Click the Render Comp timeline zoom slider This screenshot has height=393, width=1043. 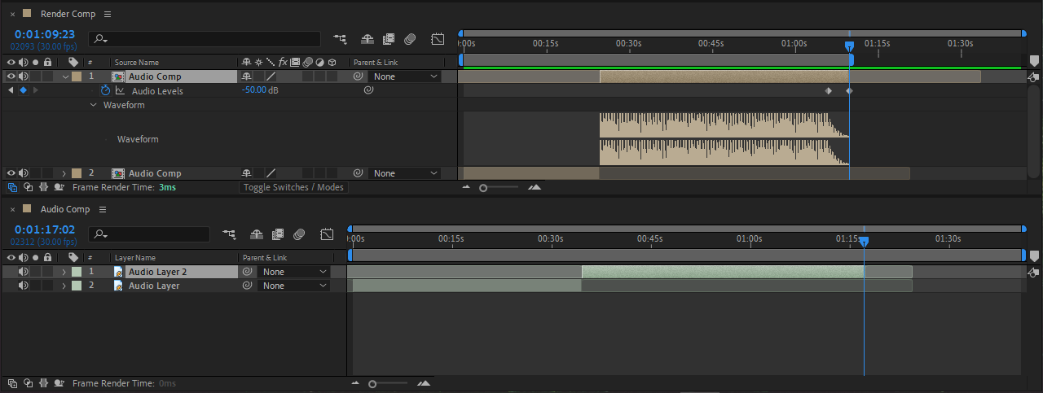[484, 187]
